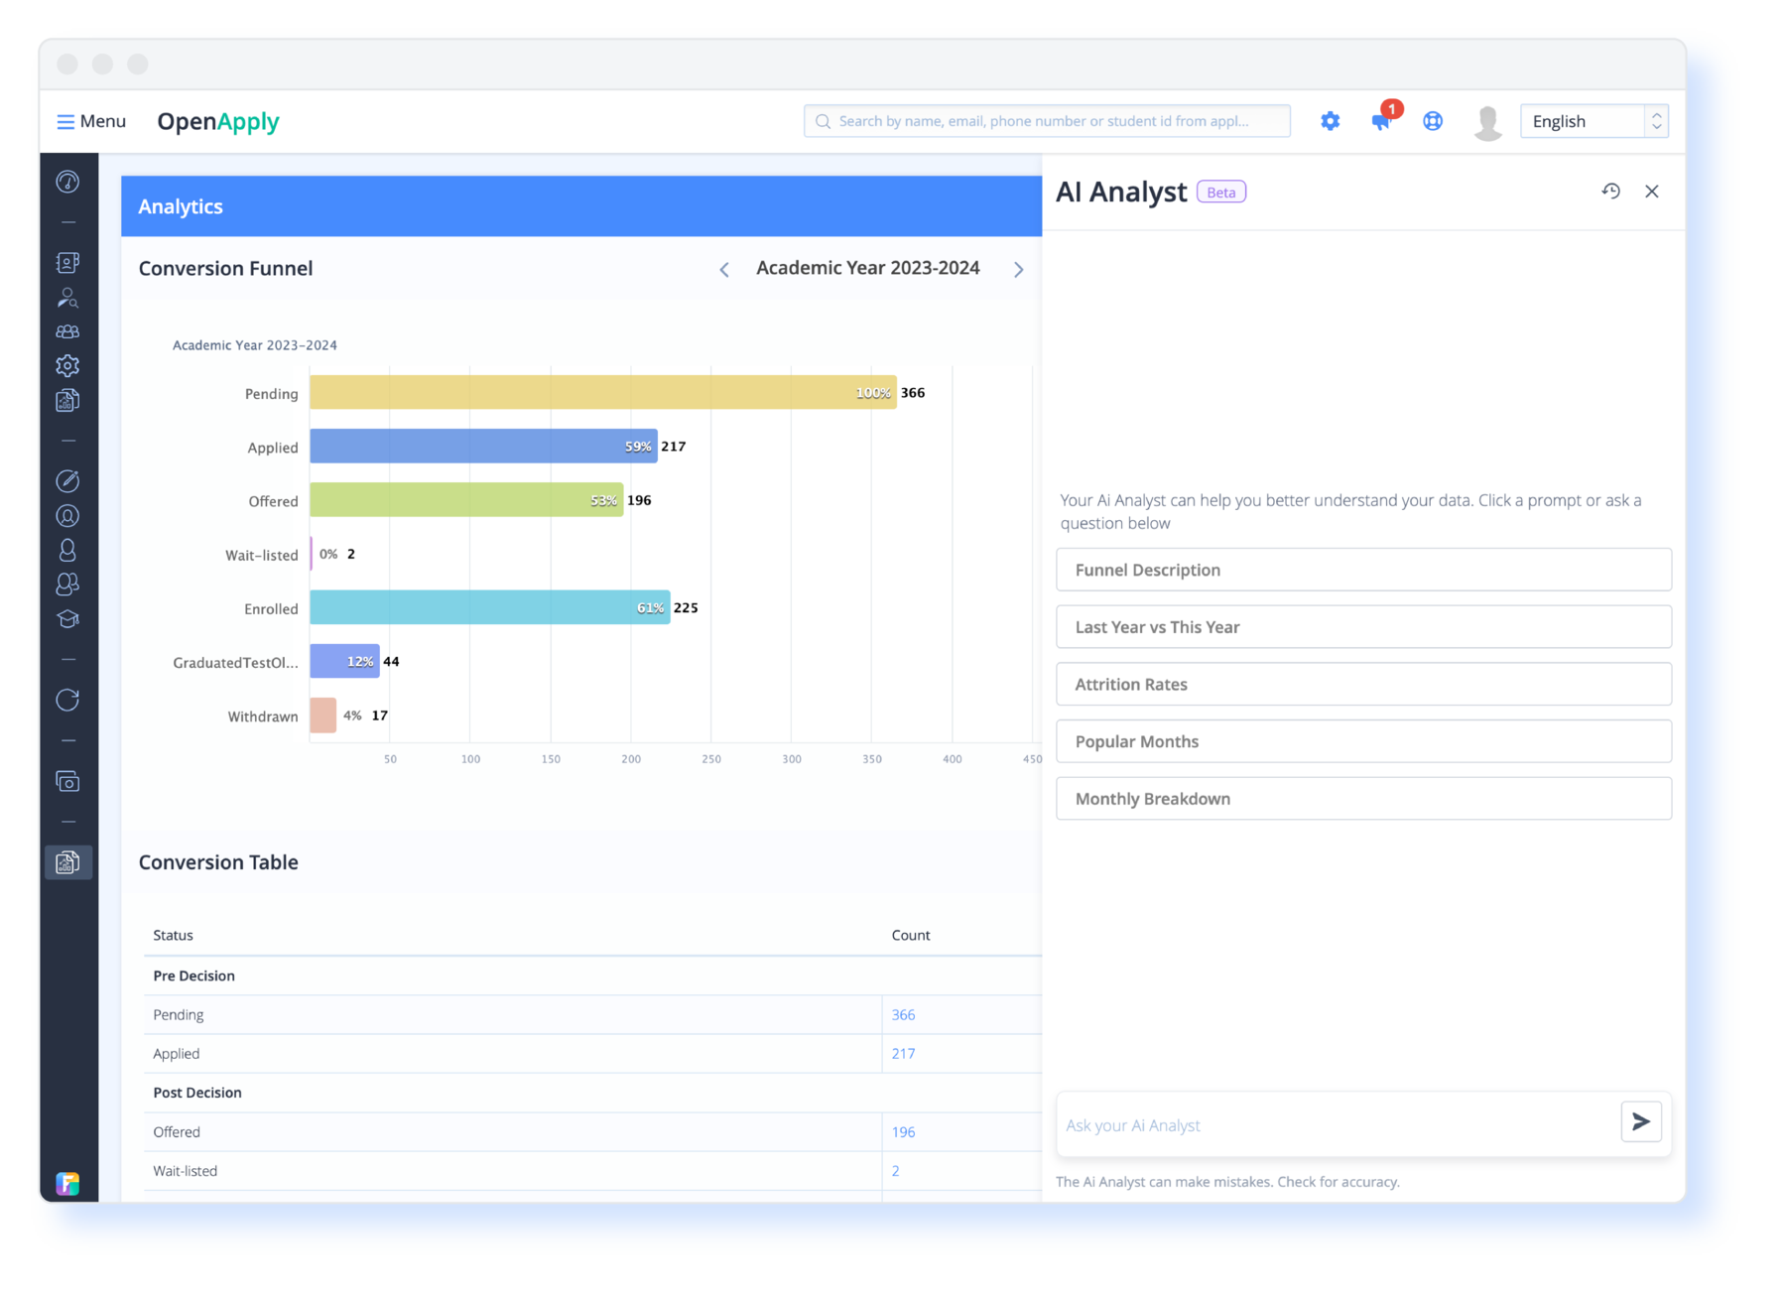Go to previous academic year
Screen dimensions: 1786x1303
click(724, 270)
